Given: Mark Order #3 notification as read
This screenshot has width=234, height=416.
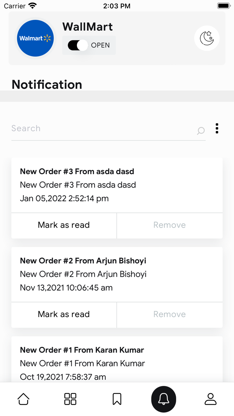Looking at the screenshot, I should [x=64, y=225].
